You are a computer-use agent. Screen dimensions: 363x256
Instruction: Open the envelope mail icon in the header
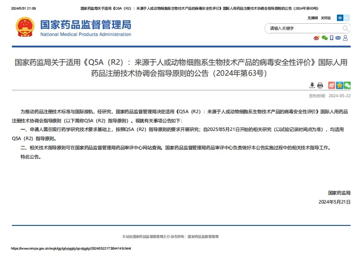click(338, 38)
